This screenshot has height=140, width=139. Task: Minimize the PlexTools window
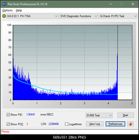tap(111, 4)
